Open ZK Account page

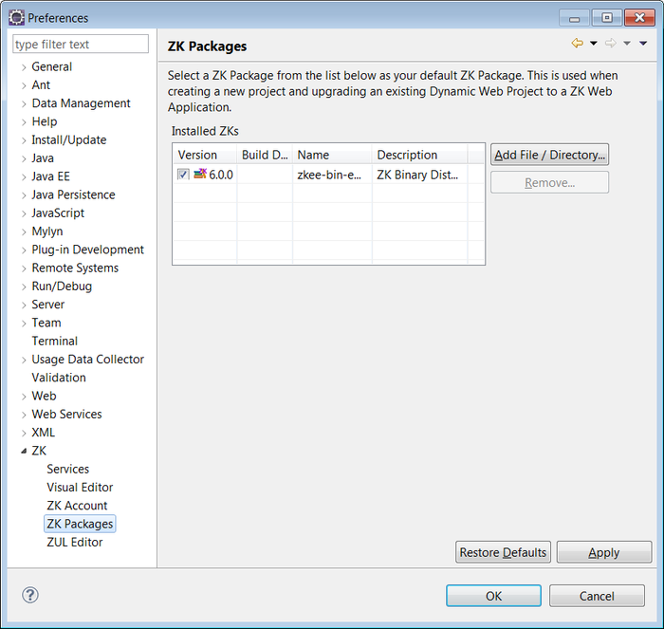click(x=77, y=506)
